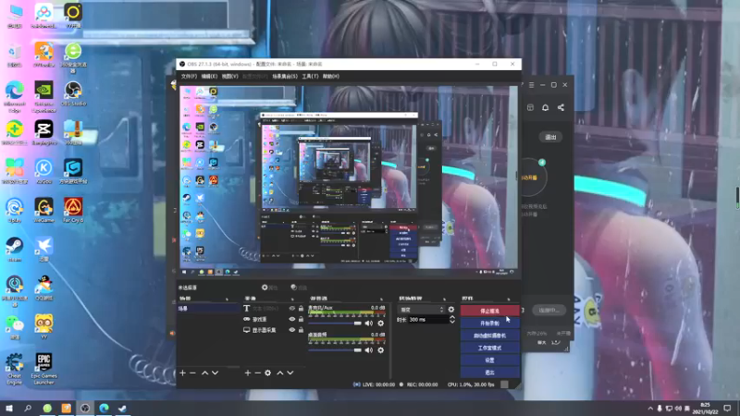Move source down in sources list
This screenshot has height=416, width=740.
coord(290,373)
